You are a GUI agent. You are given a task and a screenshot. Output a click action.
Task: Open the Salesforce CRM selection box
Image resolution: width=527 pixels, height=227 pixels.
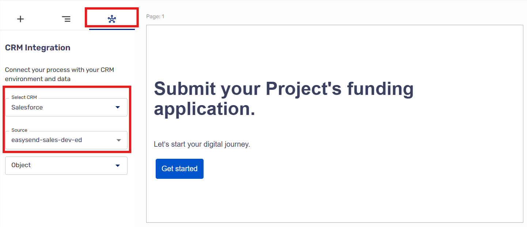[62, 107]
